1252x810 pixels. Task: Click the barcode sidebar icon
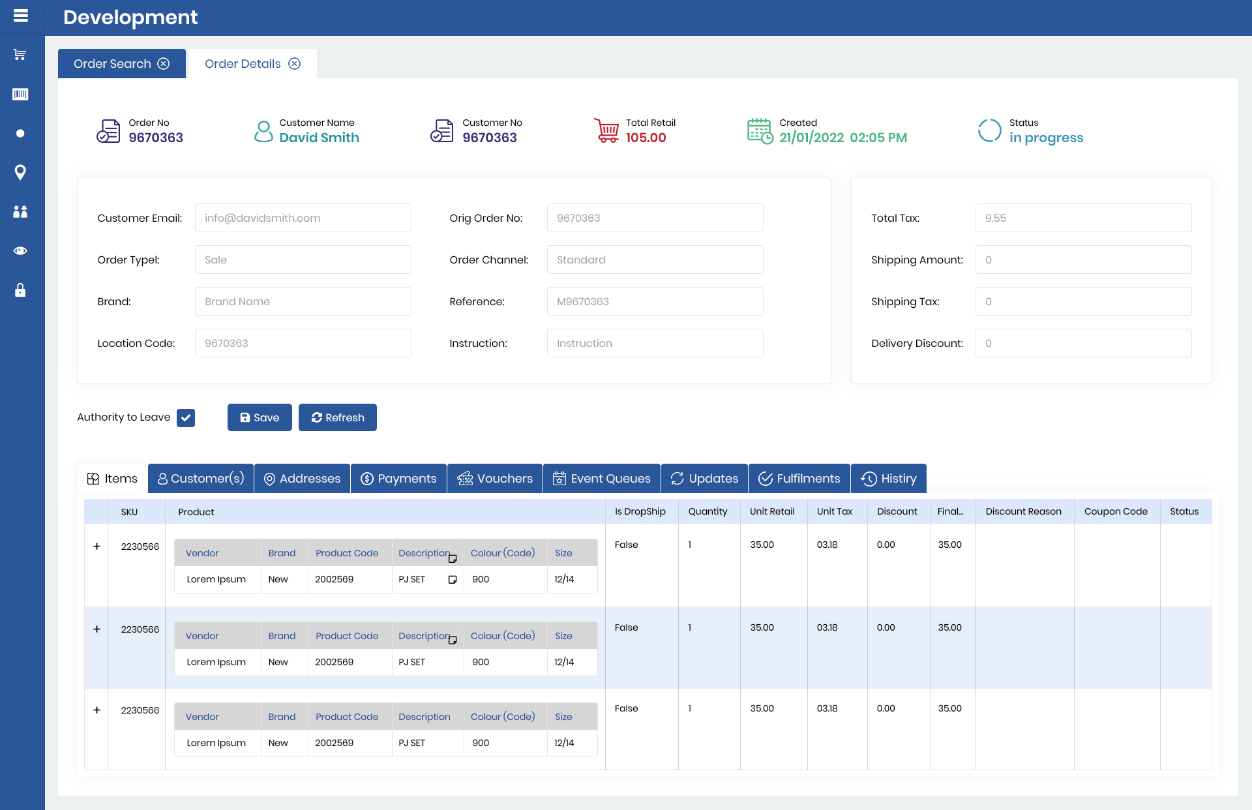[x=20, y=95]
